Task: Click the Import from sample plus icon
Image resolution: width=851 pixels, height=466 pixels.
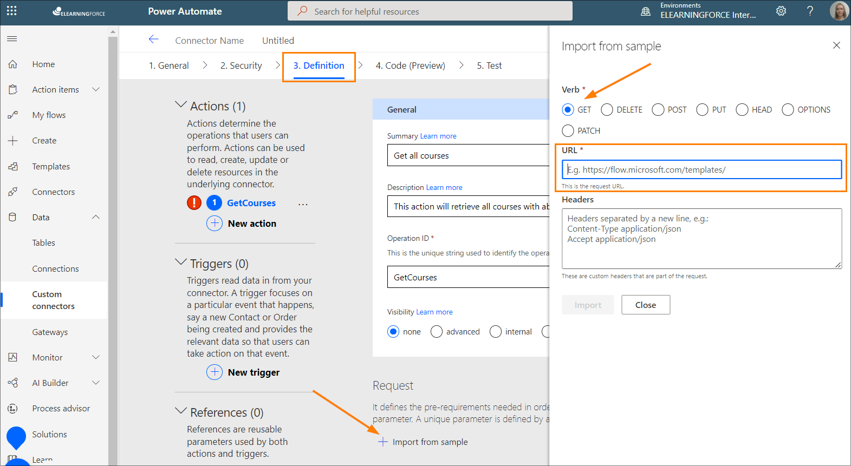Action: (x=382, y=442)
